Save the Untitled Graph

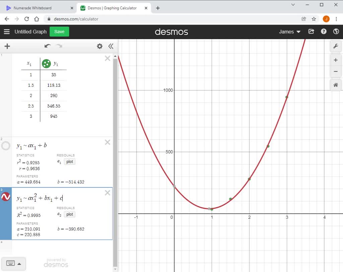(x=59, y=31)
